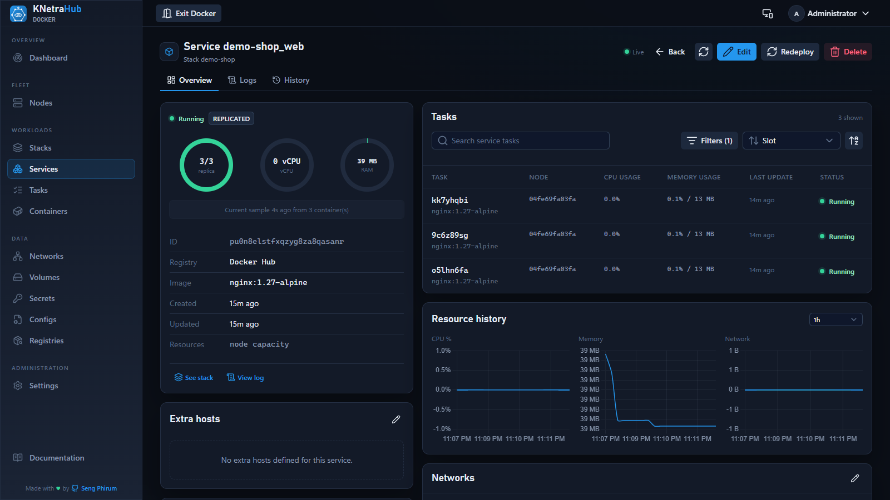Screen dimensions: 890x500
Task: Select Services in the sidebar
Action: [x=71, y=169]
